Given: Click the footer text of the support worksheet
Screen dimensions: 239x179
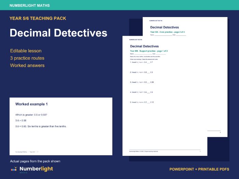Looking at the screenshot, I should (144, 151).
